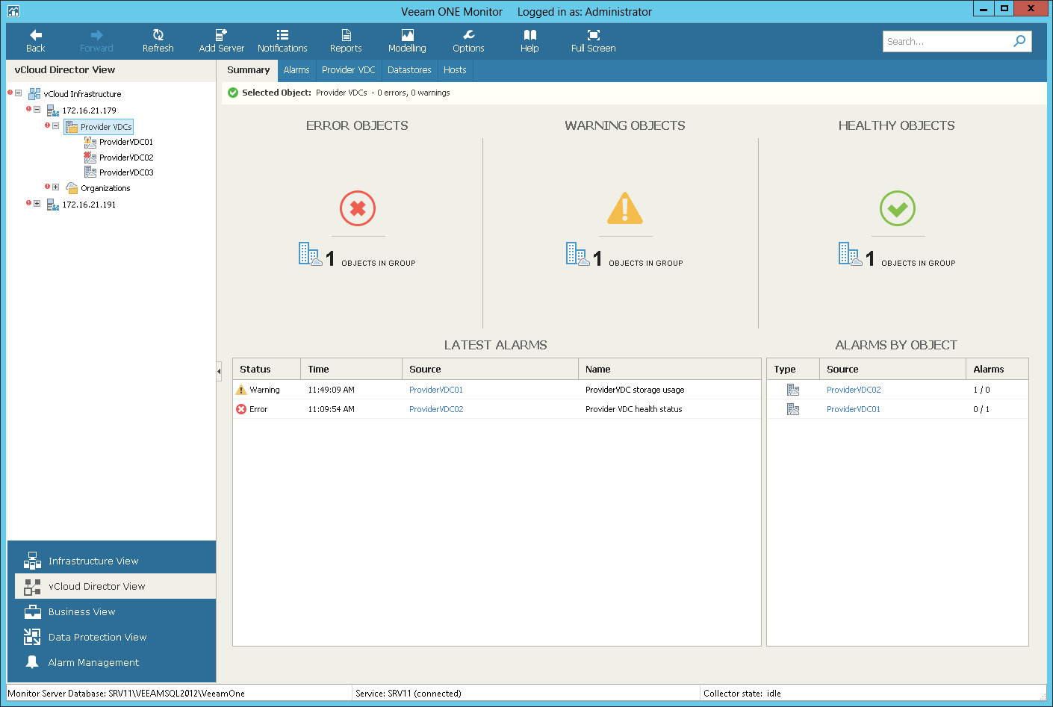Sort Latest Alarms by Status column
This screenshot has height=707, width=1053.
point(267,369)
